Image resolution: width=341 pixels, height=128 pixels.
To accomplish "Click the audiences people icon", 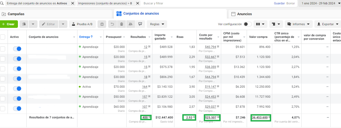I will point(131,24).
